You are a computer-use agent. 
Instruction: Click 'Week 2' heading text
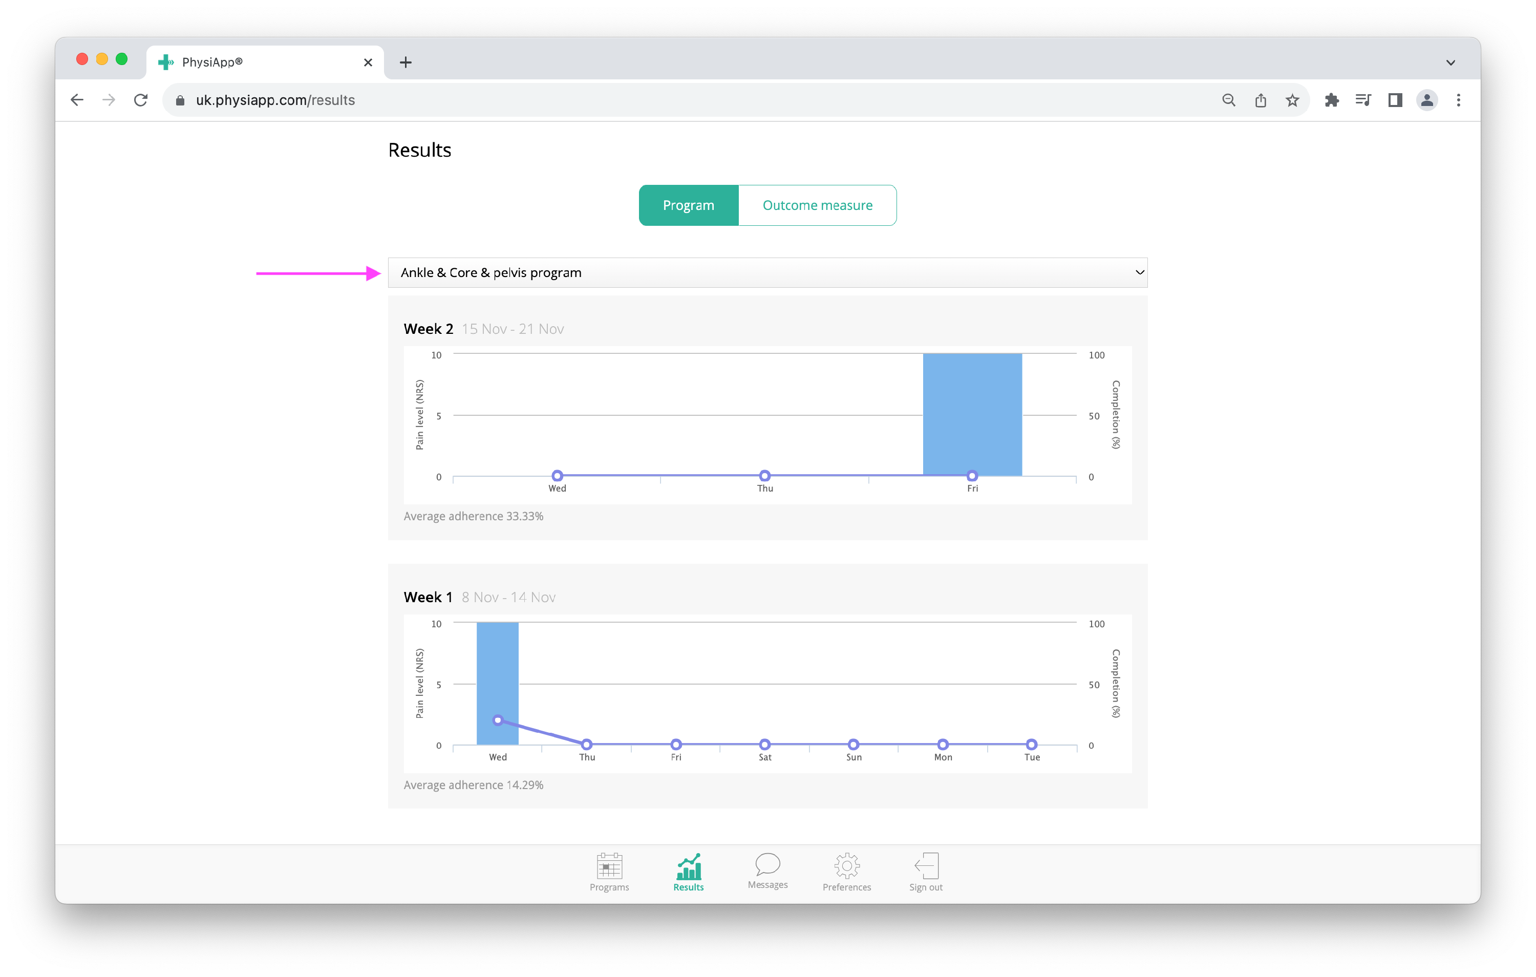point(428,329)
